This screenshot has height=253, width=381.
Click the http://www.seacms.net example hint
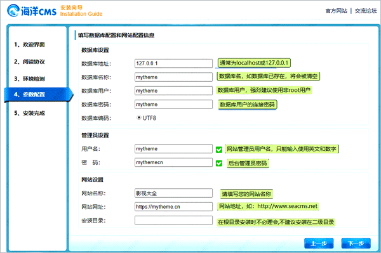coord(268,206)
